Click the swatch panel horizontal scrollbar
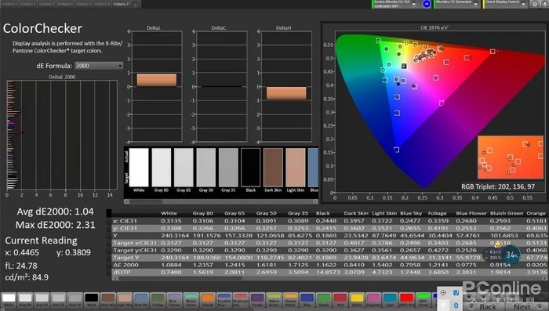This screenshot has height=311, width=549. (221, 201)
